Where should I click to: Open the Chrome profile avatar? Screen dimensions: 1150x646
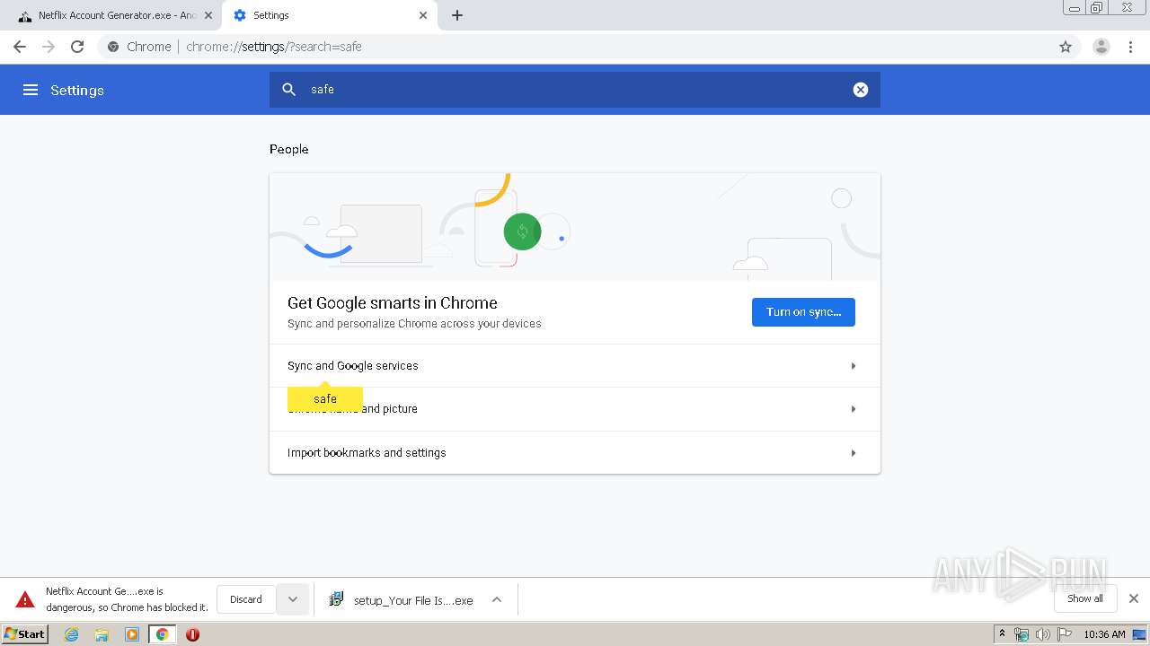pos(1101,47)
